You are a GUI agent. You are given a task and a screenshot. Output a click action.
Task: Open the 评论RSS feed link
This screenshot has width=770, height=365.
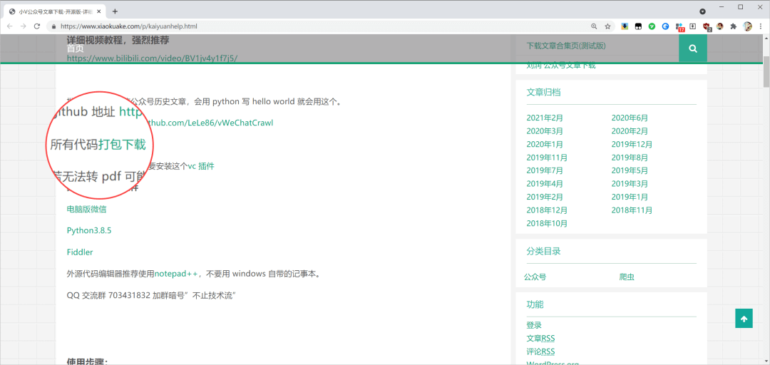(x=540, y=351)
